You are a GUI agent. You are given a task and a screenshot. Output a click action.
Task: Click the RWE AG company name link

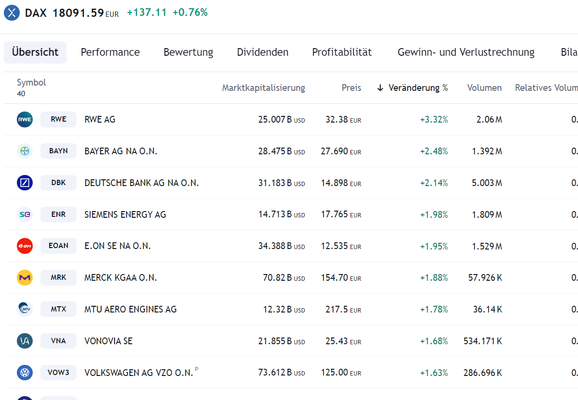(x=100, y=119)
